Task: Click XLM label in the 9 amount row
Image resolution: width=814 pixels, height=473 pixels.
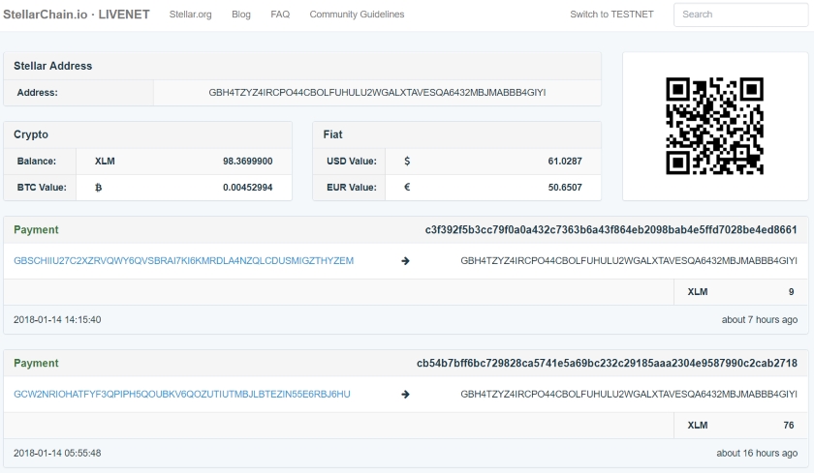Action: 697,292
